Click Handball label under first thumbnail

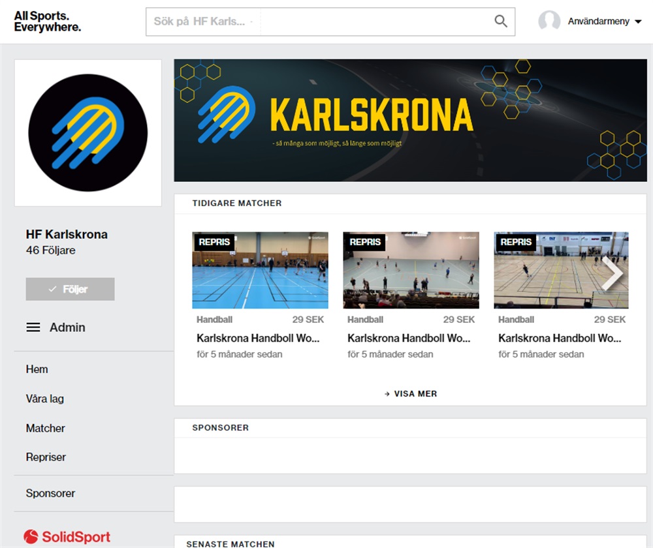click(x=214, y=320)
